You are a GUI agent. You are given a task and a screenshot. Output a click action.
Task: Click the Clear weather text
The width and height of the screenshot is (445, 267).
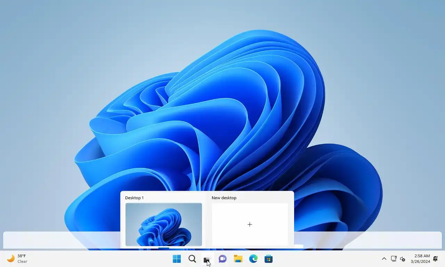click(x=22, y=261)
